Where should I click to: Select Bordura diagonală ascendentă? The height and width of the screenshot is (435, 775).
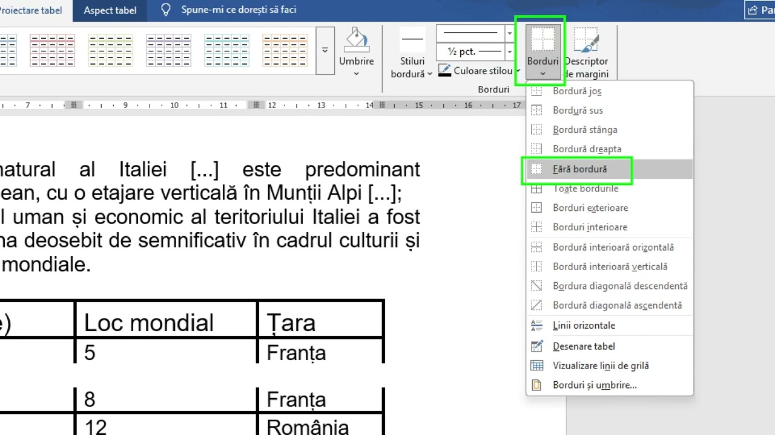[x=610, y=305]
